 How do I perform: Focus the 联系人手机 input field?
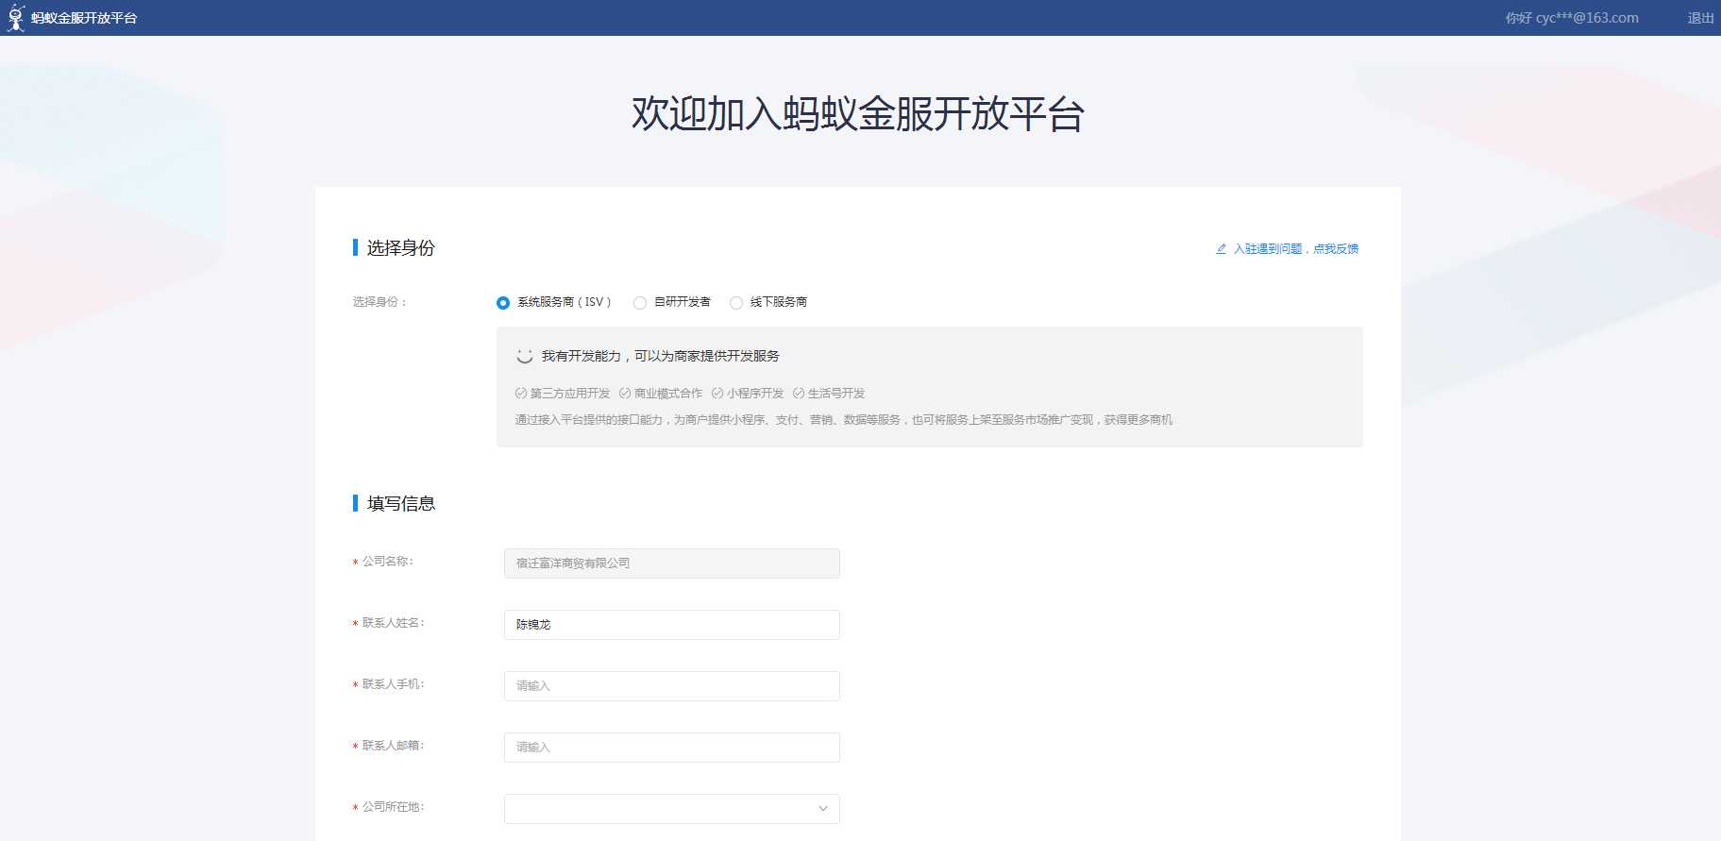pyautogui.click(x=672, y=686)
